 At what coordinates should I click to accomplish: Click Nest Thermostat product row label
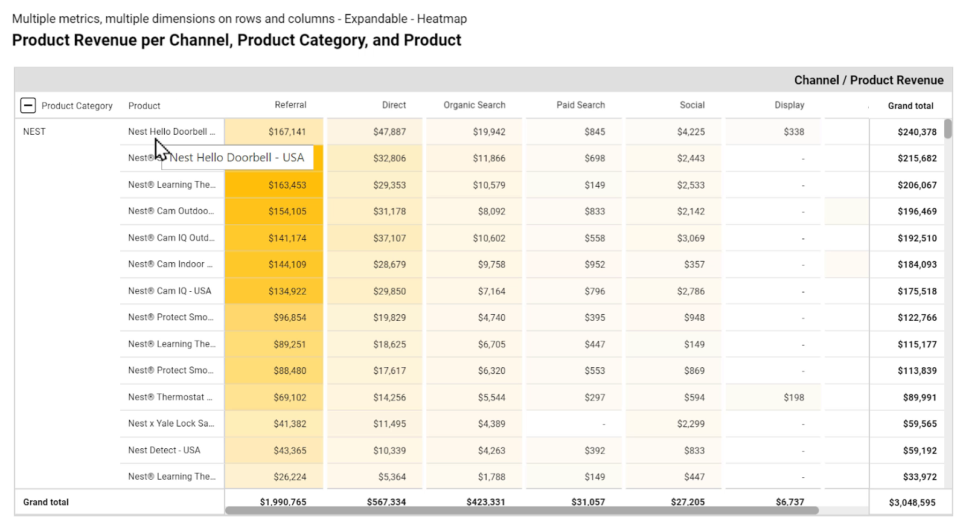[x=170, y=397]
